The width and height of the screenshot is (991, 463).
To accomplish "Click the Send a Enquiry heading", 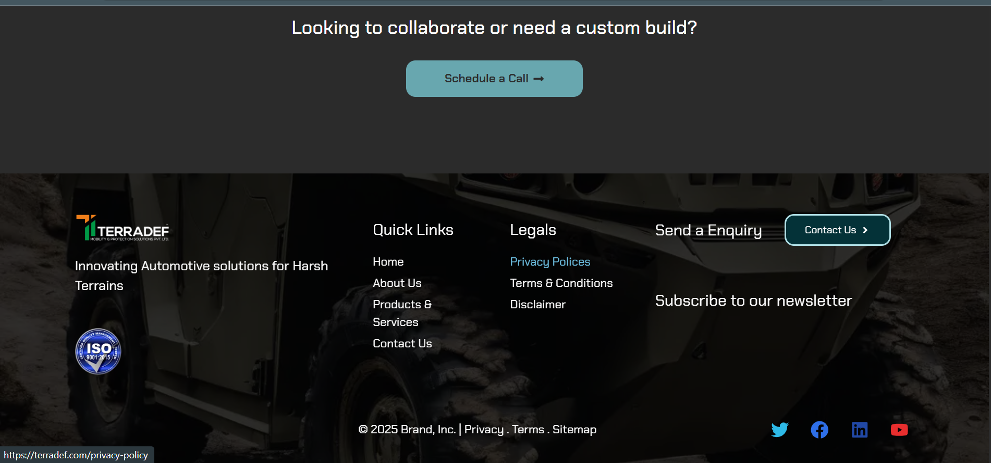I will point(708,230).
